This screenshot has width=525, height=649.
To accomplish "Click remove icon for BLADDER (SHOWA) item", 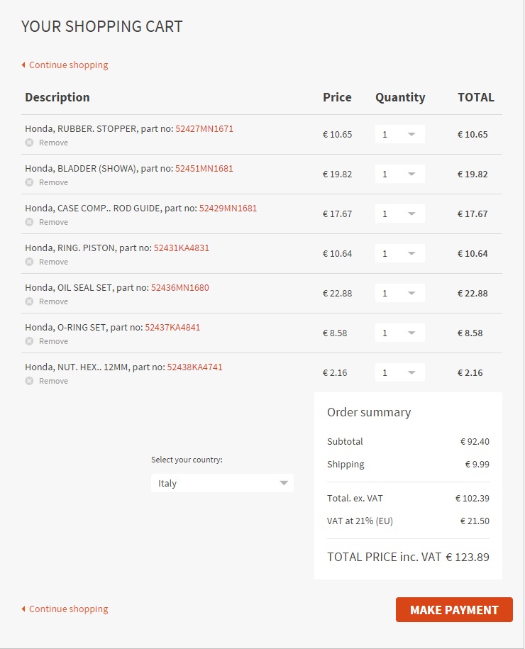I will [29, 182].
